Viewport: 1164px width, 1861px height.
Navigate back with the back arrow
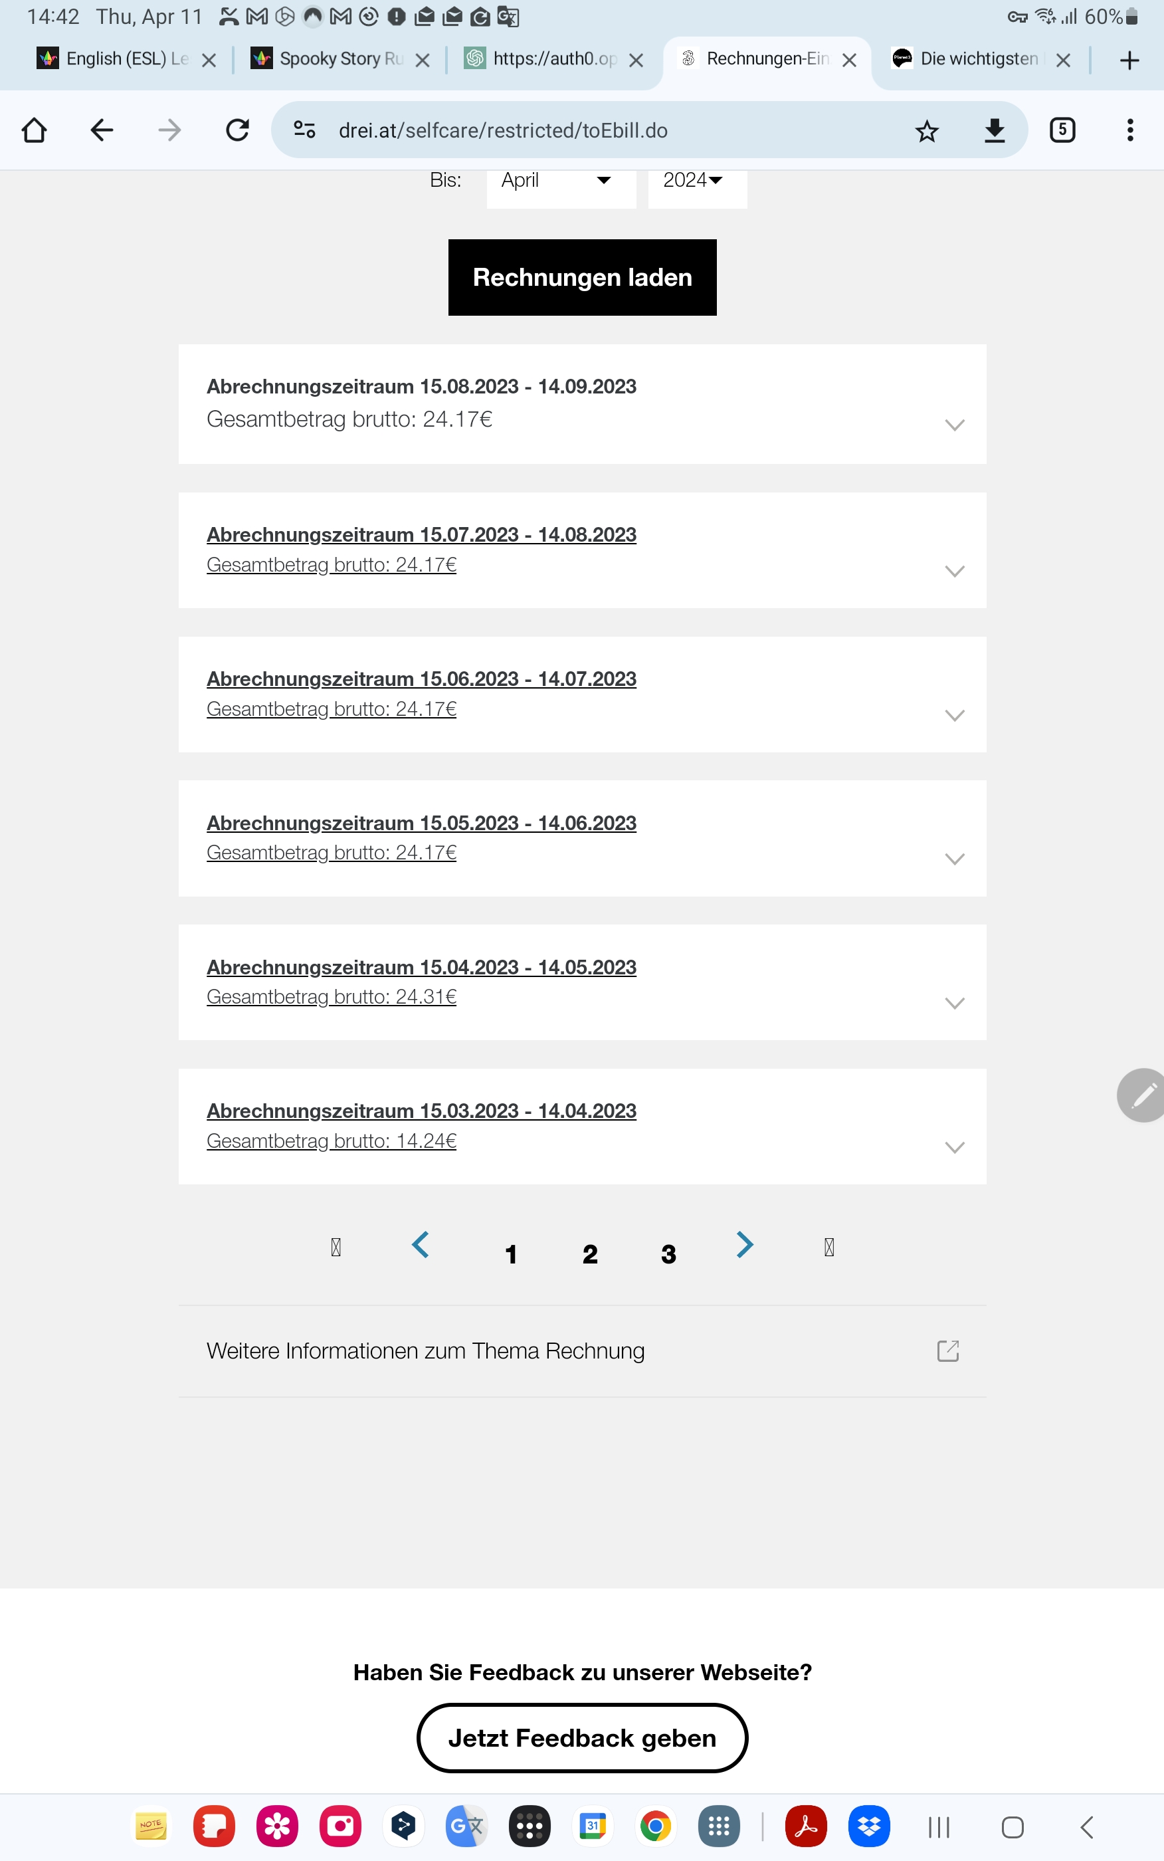(x=102, y=130)
